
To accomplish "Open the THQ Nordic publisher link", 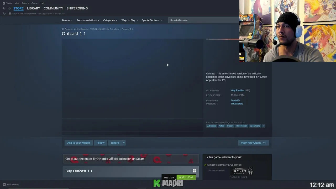I will 237,104.
